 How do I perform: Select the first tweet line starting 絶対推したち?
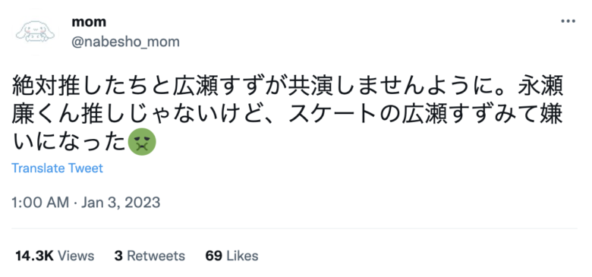coord(288,88)
